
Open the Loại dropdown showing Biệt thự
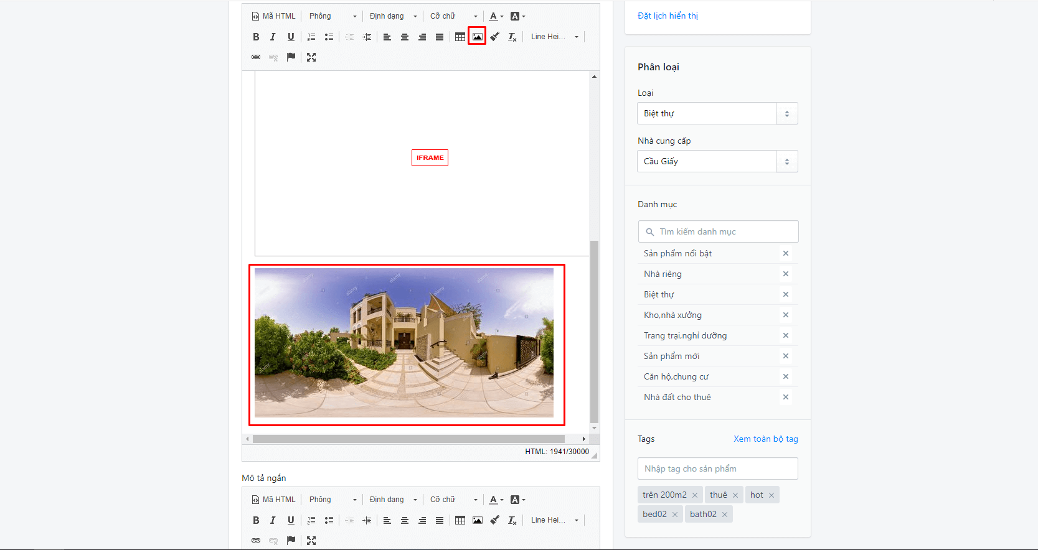point(717,113)
